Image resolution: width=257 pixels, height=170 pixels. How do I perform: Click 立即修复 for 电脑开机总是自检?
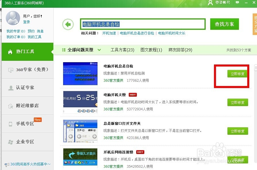coord(238,74)
